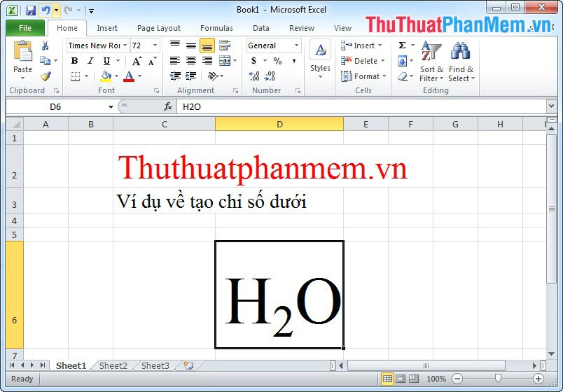Switch to the Formulas tab

(216, 28)
